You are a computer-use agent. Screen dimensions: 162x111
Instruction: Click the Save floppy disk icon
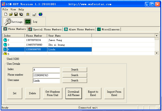(16, 14)
